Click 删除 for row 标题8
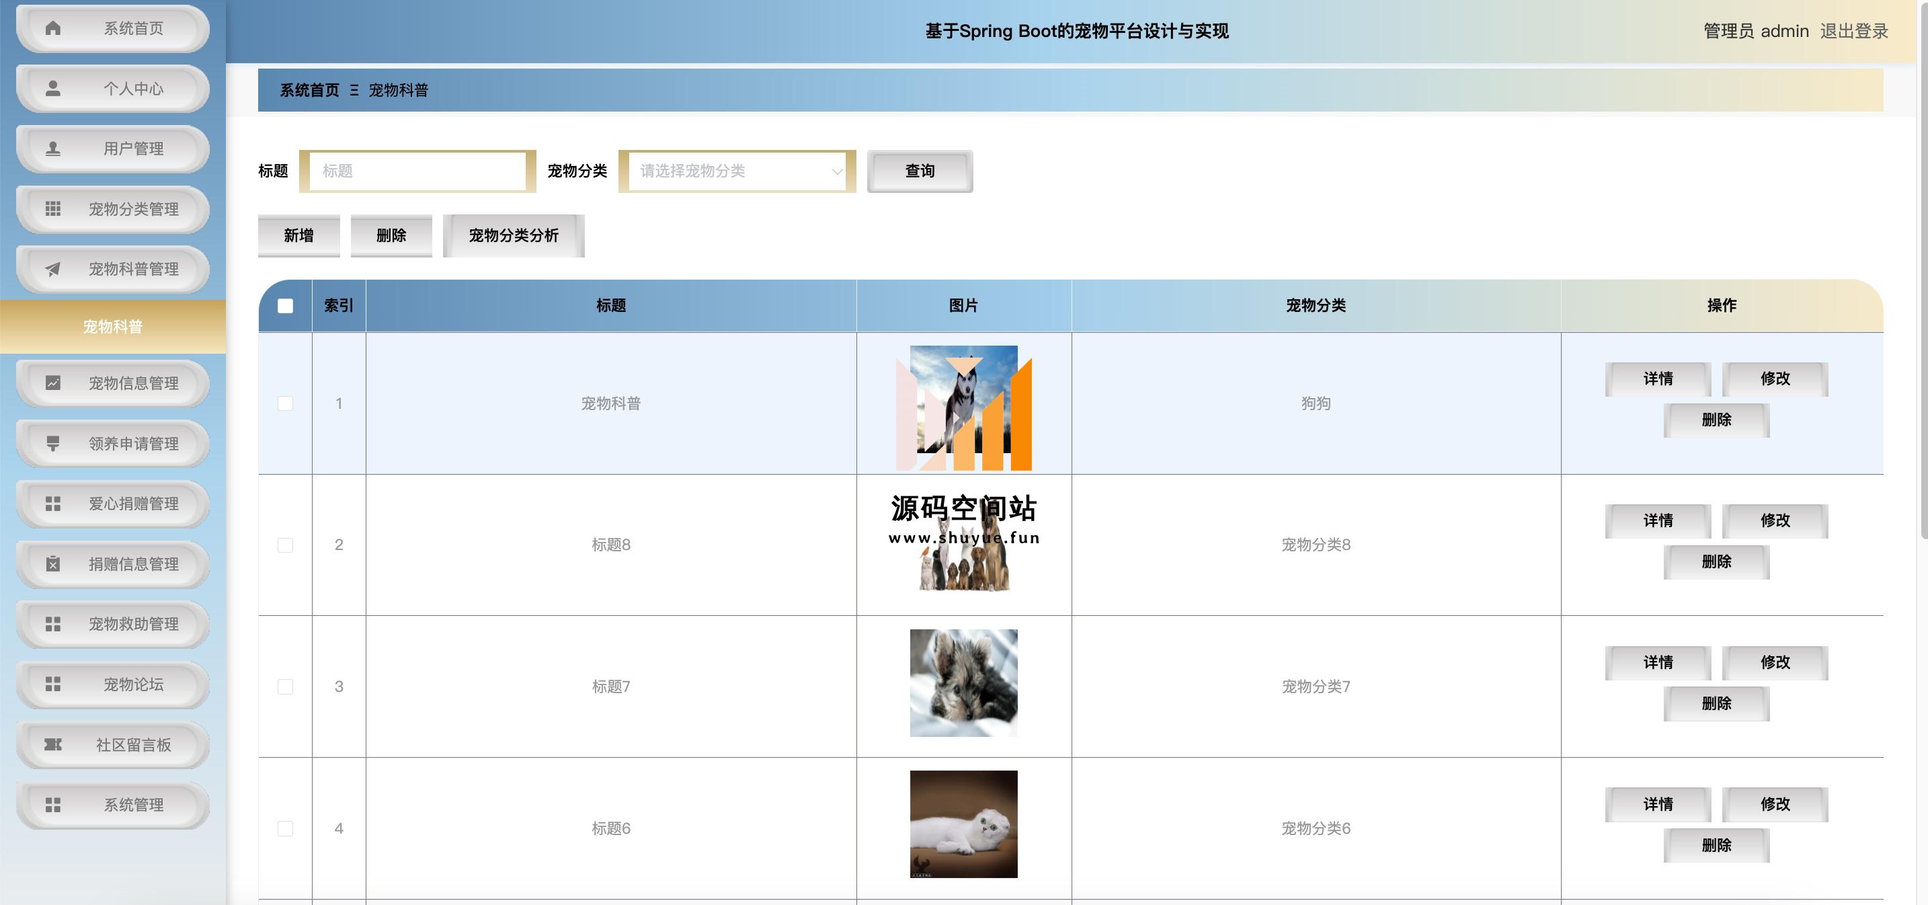The height and width of the screenshot is (905, 1928). 1716,561
